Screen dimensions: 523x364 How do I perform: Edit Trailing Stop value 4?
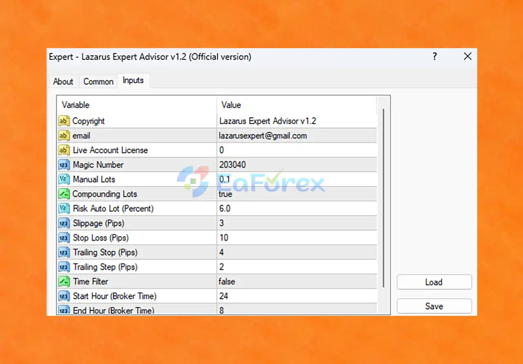point(297,252)
